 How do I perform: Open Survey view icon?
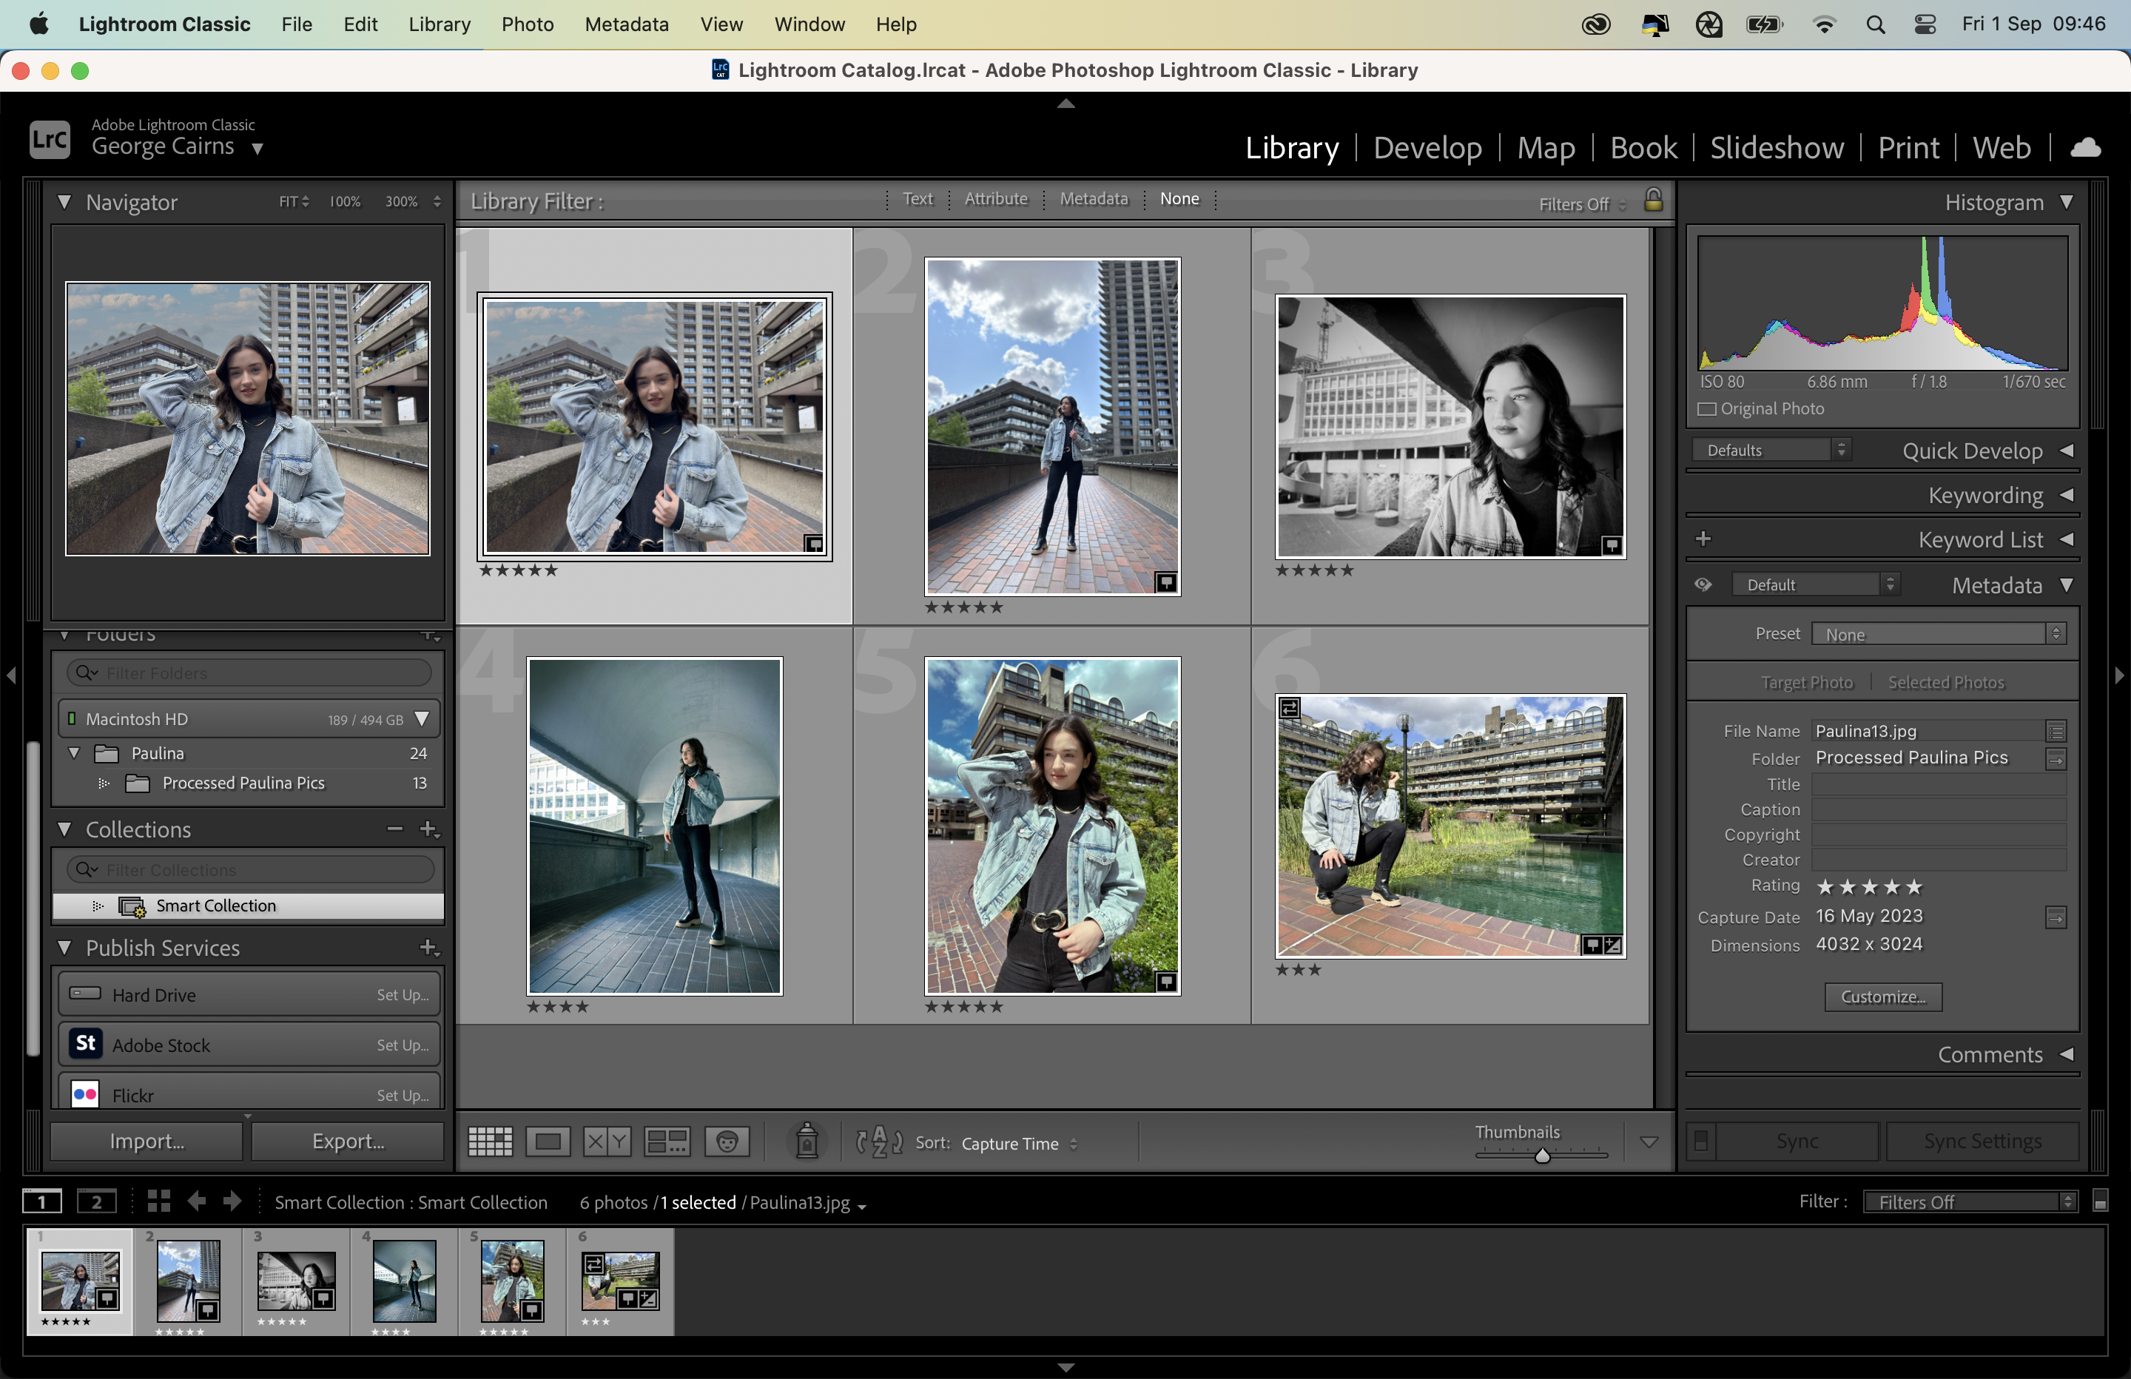[x=667, y=1142]
